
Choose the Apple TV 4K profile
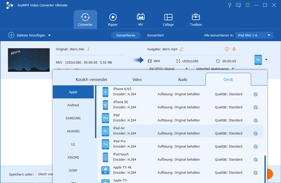tap(180, 170)
